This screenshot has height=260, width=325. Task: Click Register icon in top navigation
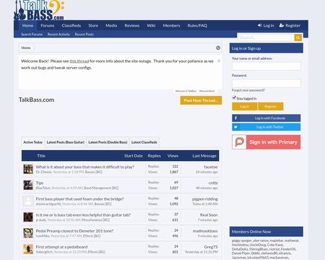[x=282, y=25]
